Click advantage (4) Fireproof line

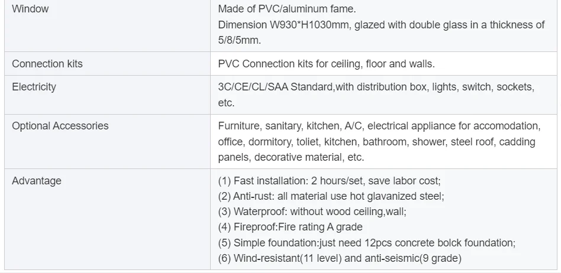click(290, 227)
